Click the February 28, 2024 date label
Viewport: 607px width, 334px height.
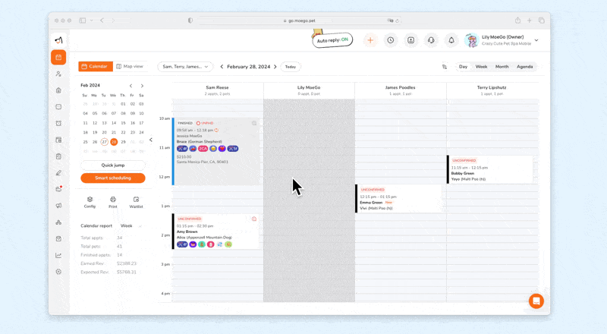point(249,67)
